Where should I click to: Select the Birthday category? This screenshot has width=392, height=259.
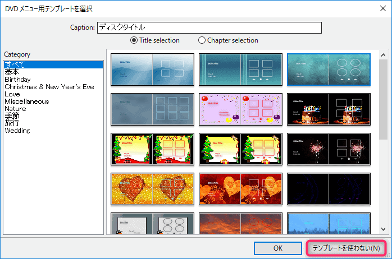17,80
